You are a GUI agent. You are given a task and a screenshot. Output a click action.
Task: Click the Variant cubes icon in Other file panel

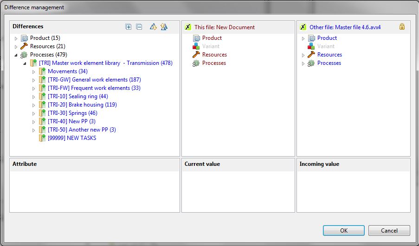(311, 46)
